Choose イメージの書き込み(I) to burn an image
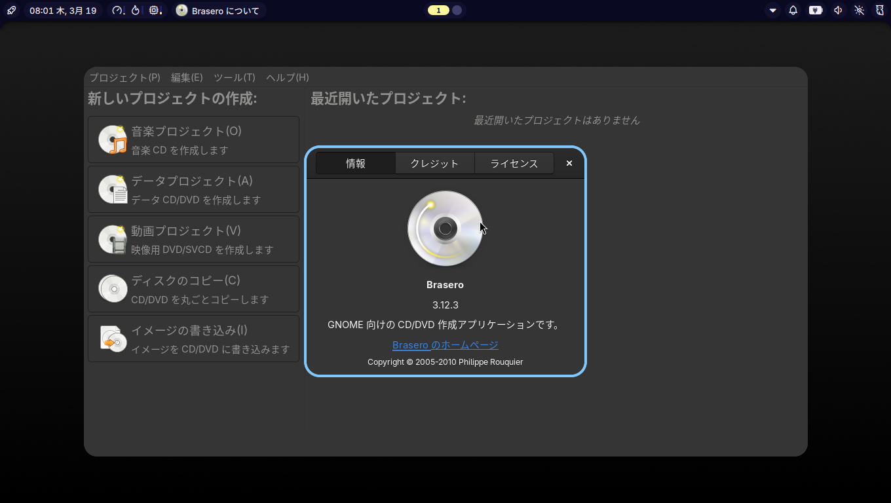 click(194, 339)
